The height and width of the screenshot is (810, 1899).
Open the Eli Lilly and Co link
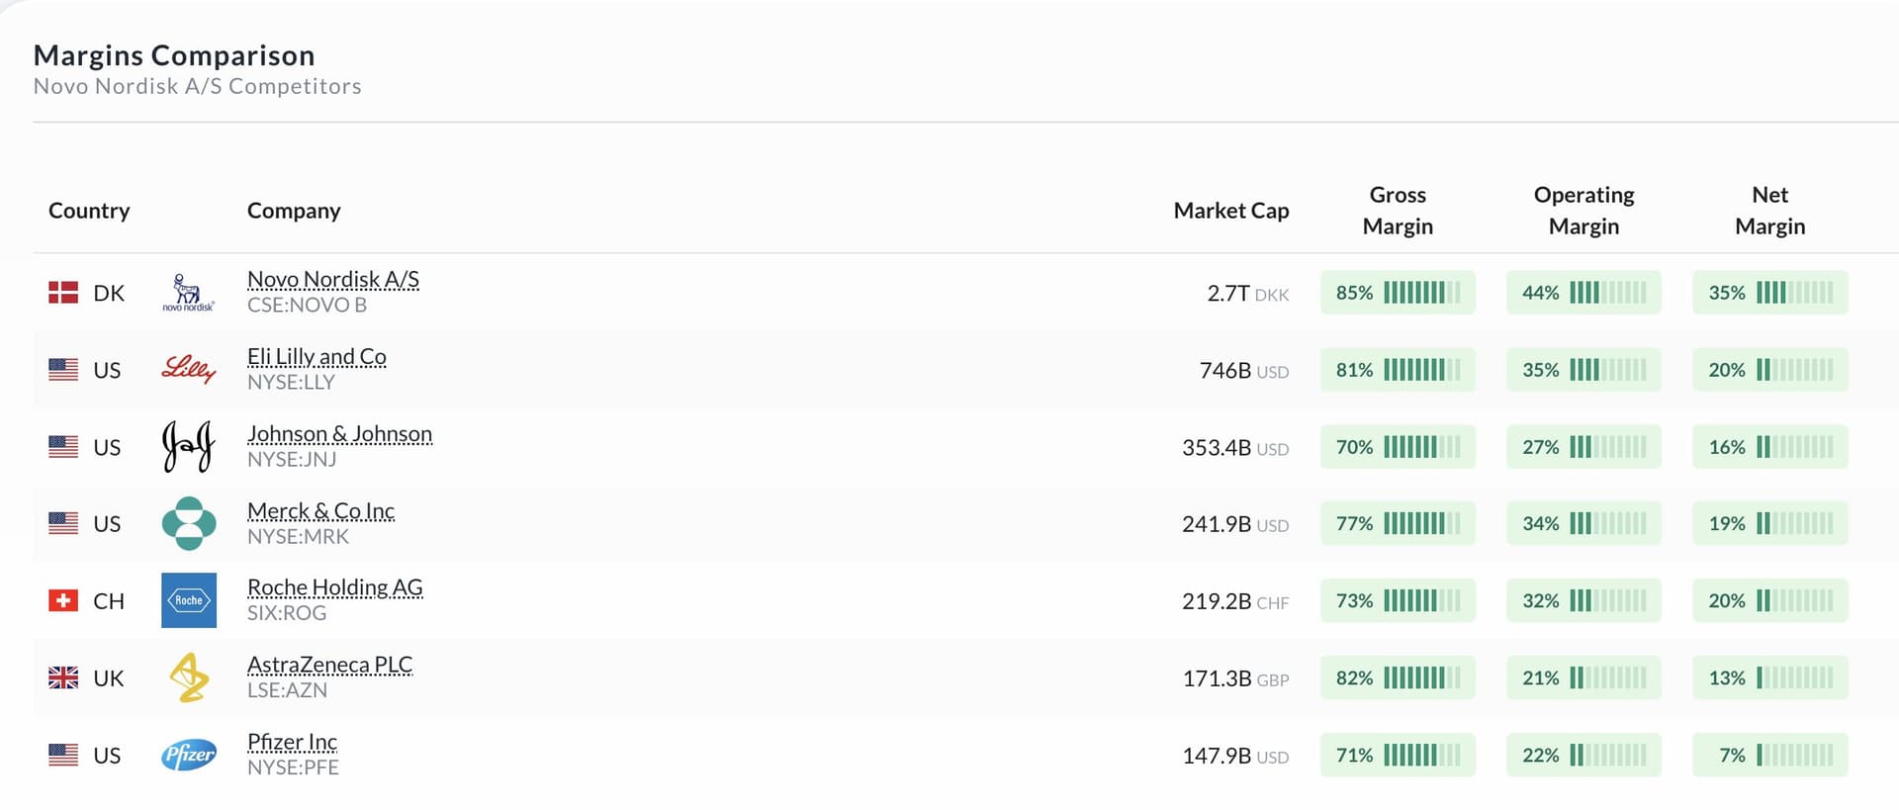point(316,357)
